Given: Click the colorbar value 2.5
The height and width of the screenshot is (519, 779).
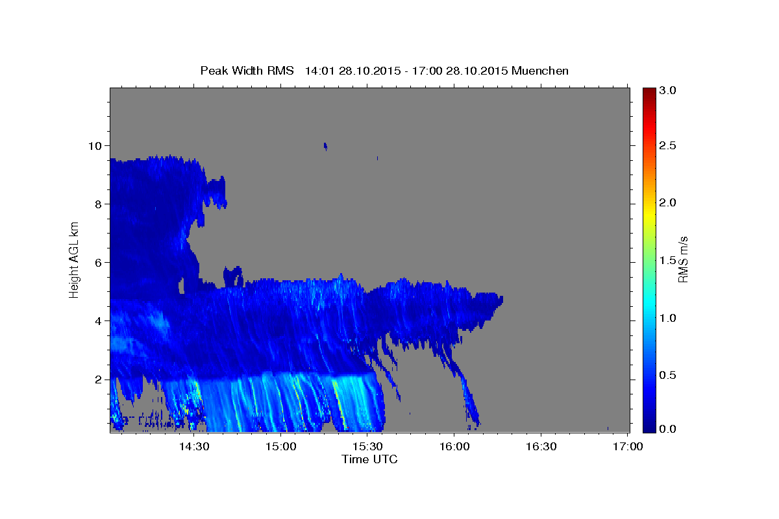Looking at the screenshot, I should point(669,145).
